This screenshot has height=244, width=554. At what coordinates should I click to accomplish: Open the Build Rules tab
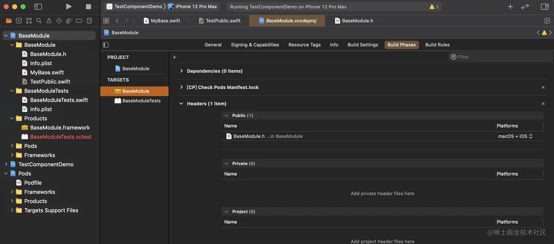coord(437,45)
